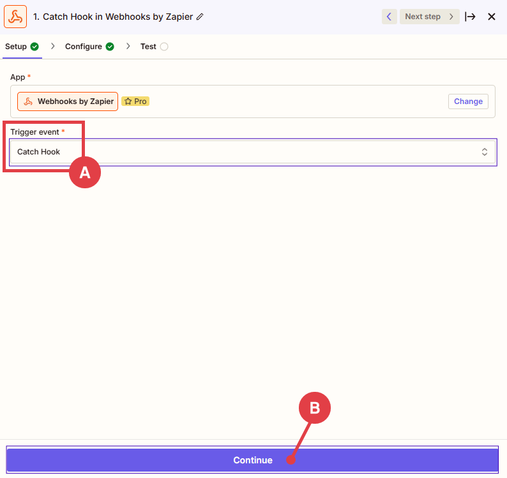Close the step editor panel
Screen dimensions: 507x478
coord(492,17)
